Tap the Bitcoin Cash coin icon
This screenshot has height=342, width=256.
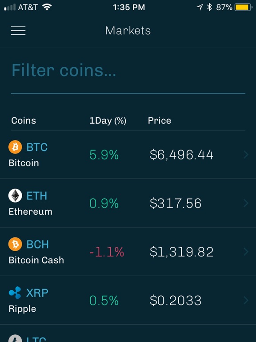15,244
